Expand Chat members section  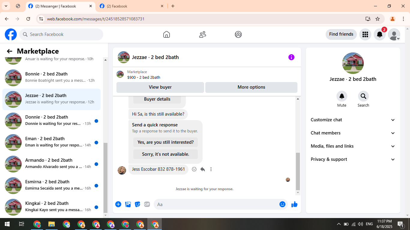click(353, 133)
